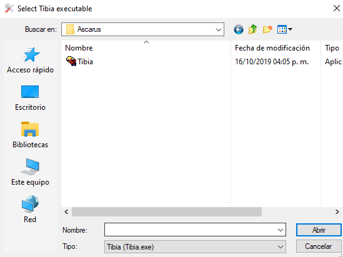Navigate up one folder level

click(252, 29)
